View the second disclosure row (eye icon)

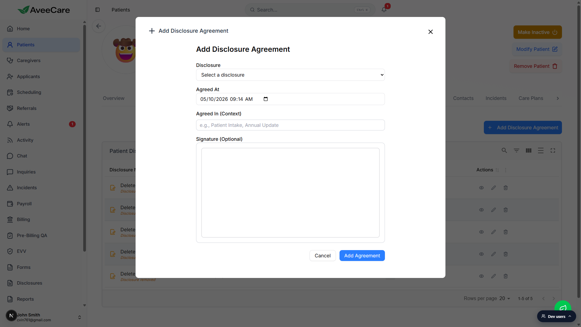coord(481,210)
